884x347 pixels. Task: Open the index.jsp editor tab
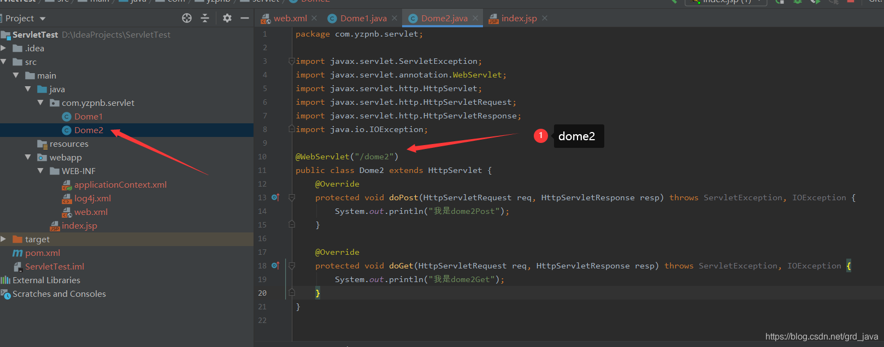[519, 18]
